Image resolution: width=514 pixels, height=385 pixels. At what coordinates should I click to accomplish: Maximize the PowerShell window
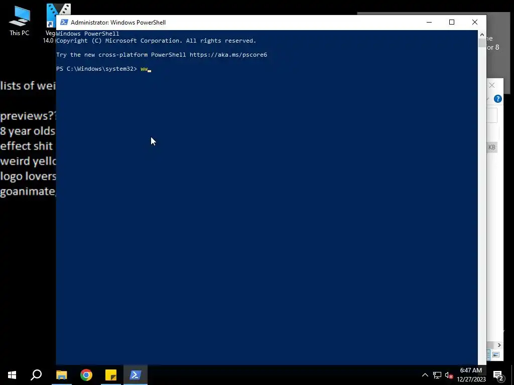click(x=452, y=22)
